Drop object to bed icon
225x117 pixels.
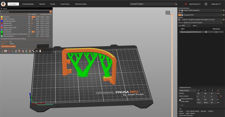click(x=218, y=91)
